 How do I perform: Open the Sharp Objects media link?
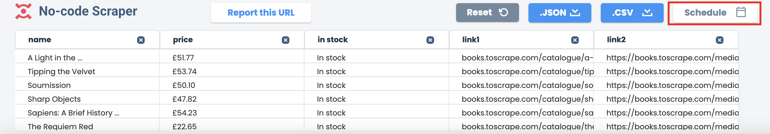(x=672, y=99)
